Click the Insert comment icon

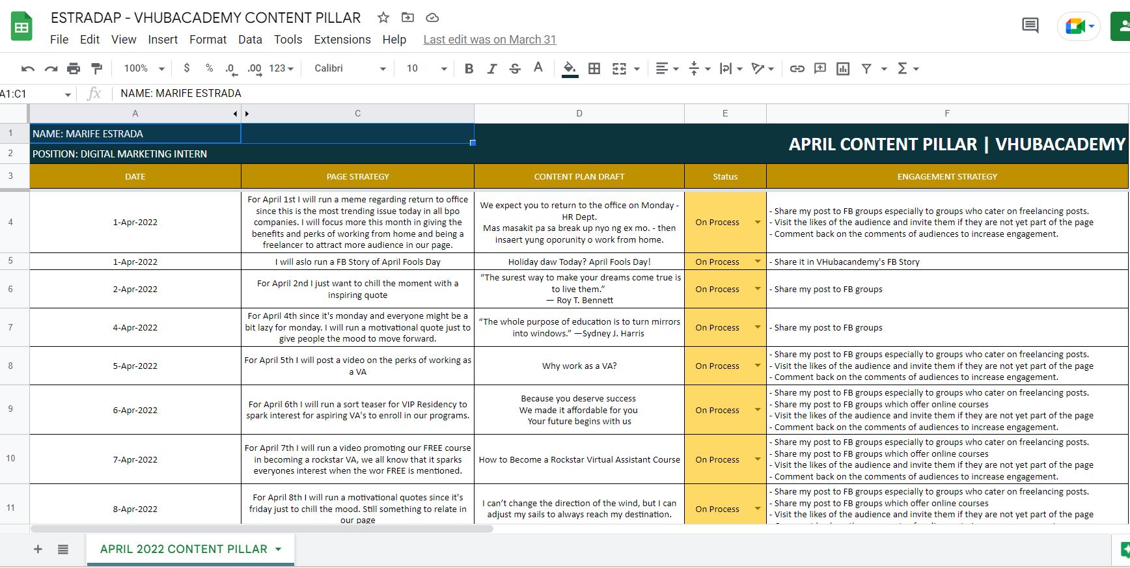click(820, 68)
